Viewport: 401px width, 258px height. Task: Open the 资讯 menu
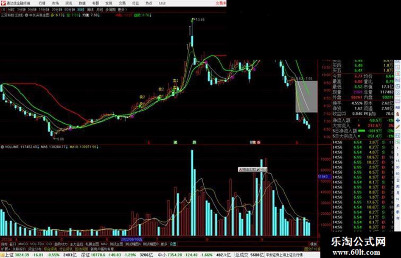click(69, 3)
